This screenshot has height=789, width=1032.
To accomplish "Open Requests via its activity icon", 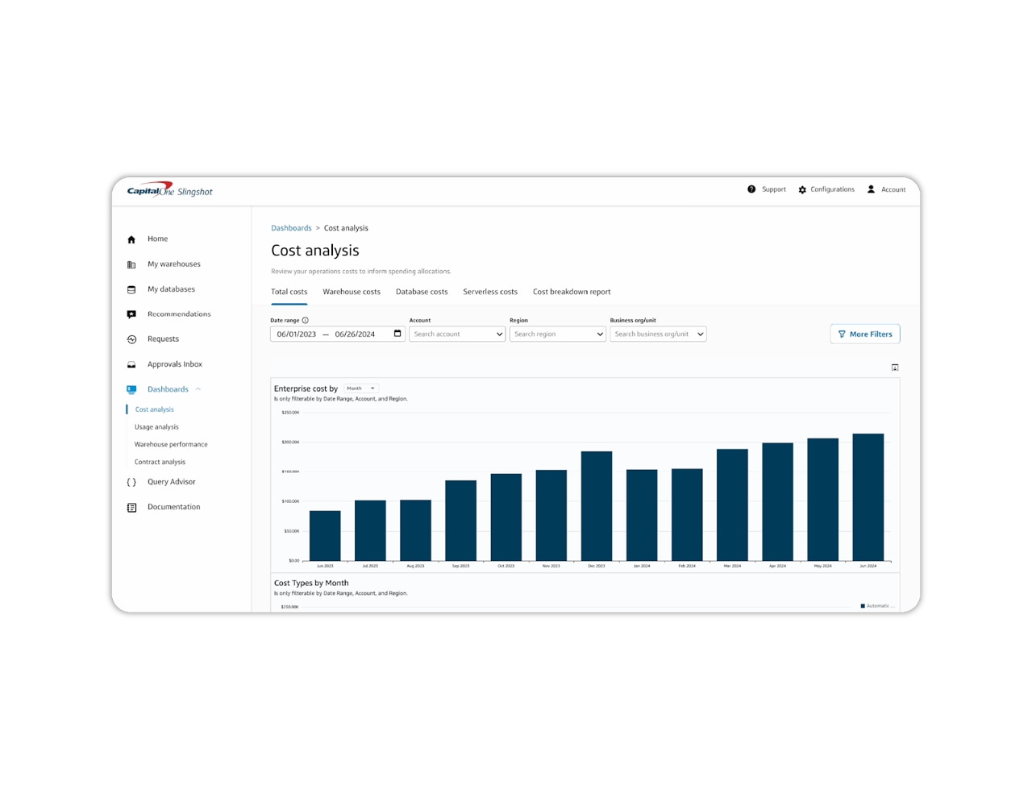I will pos(131,338).
